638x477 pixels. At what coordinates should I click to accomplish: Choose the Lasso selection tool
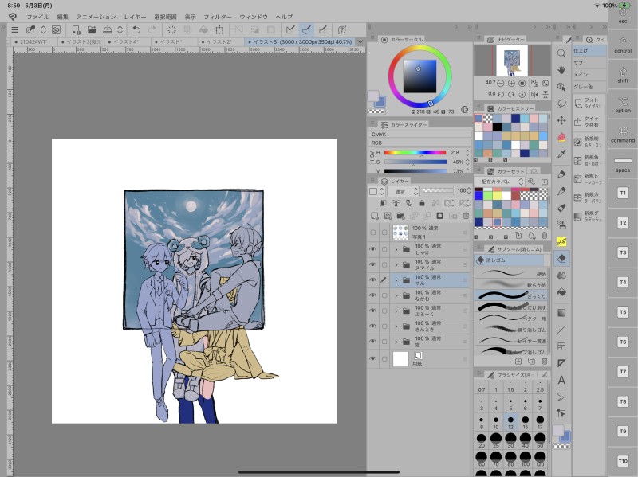click(x=561, y=104)
